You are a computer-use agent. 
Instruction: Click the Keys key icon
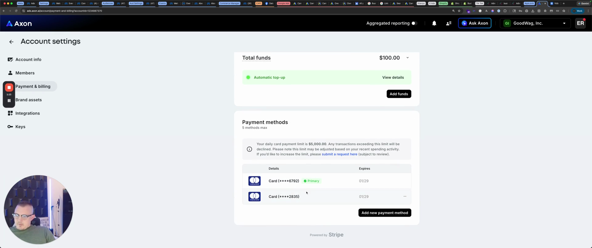point(10,127)
